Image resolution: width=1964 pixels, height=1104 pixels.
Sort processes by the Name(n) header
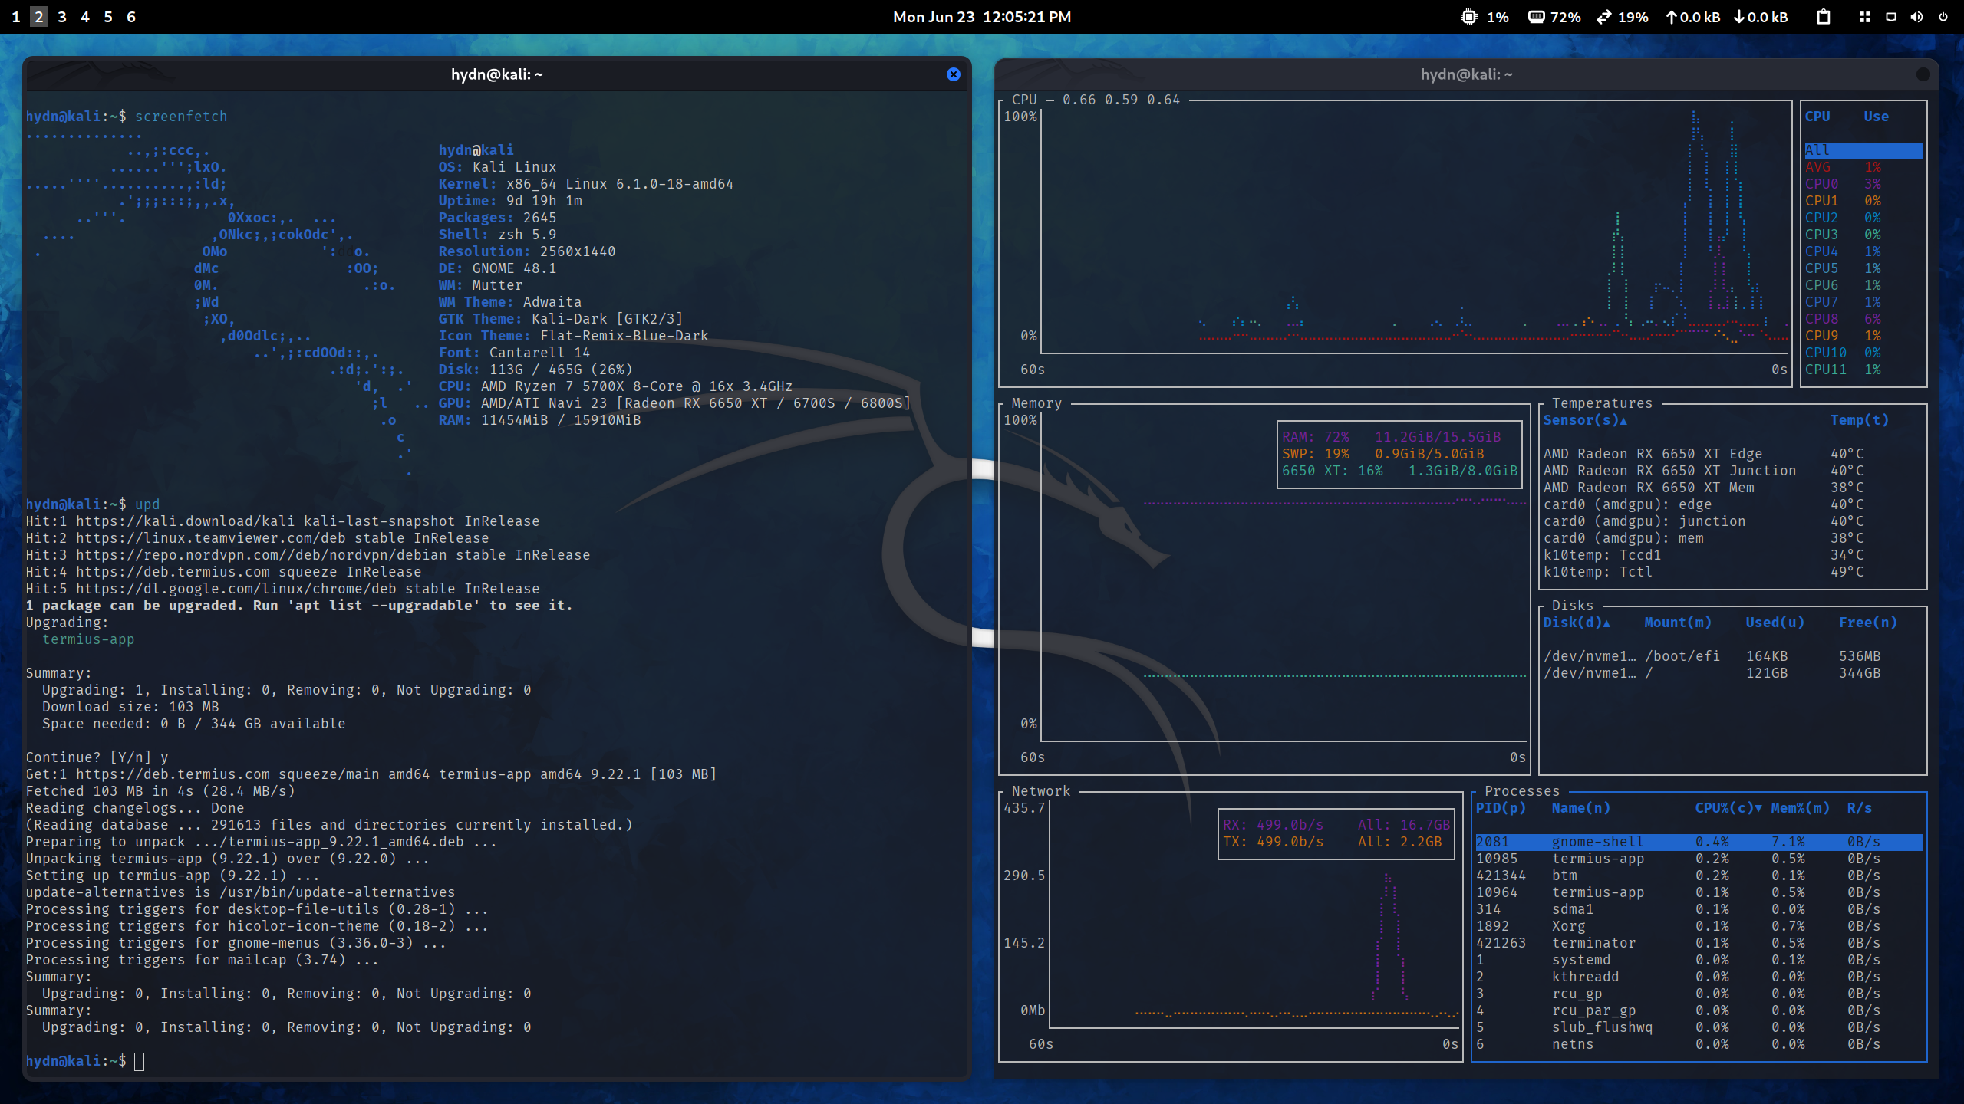pyautogui.click(x=1581, y=808)
